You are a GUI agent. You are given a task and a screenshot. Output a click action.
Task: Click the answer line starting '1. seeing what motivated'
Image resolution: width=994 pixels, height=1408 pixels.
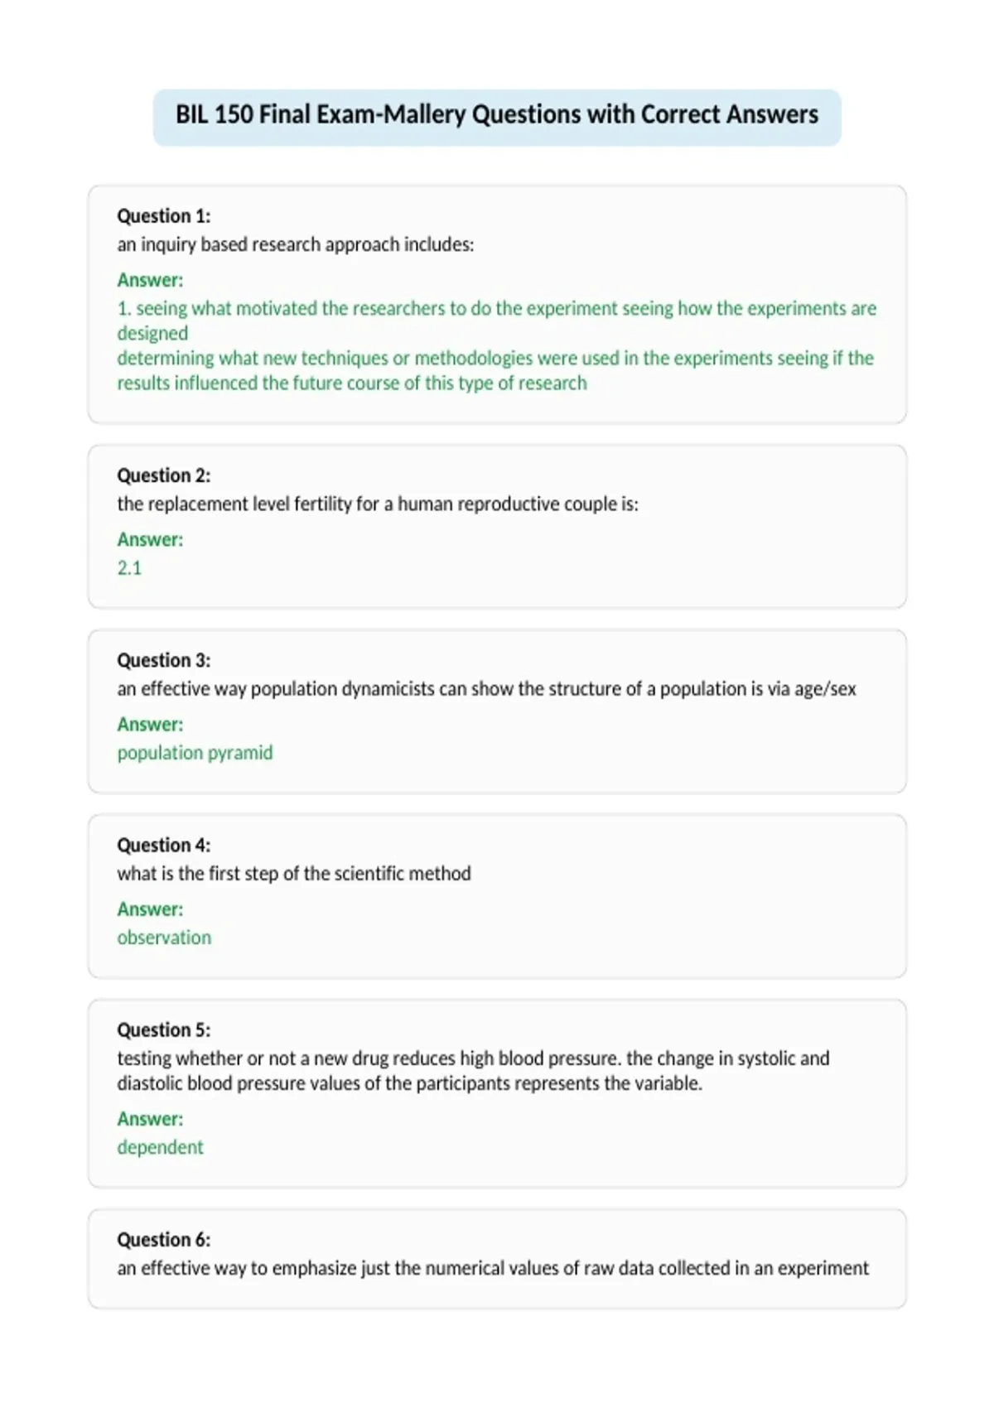(x=497, y=321)
